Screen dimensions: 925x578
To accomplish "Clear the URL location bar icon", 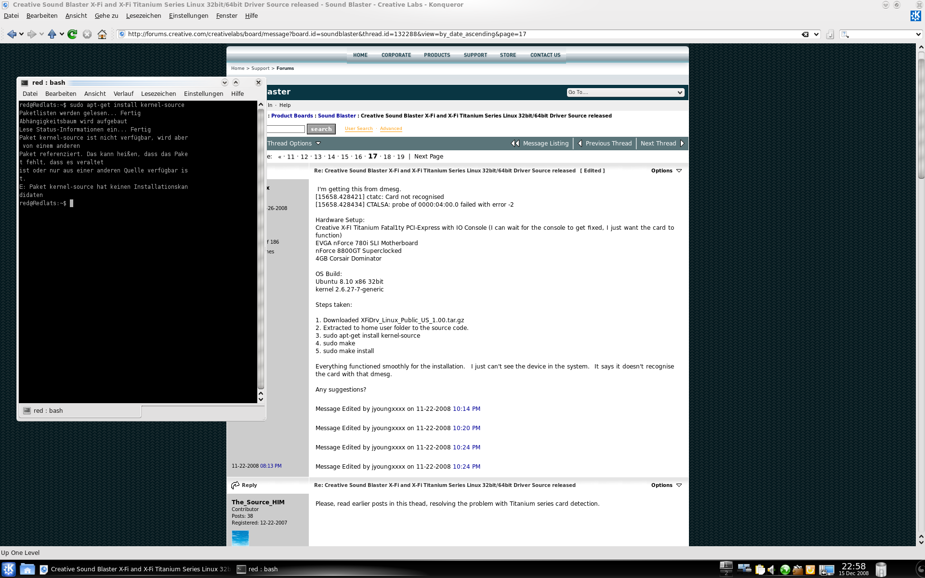I will (x=805, y=34).
